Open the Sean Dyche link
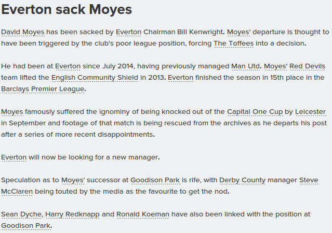 click(21, 214)
